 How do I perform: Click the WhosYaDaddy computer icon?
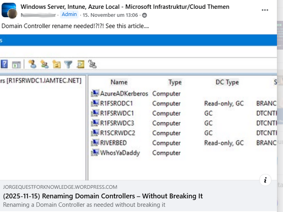coord(95,153)
